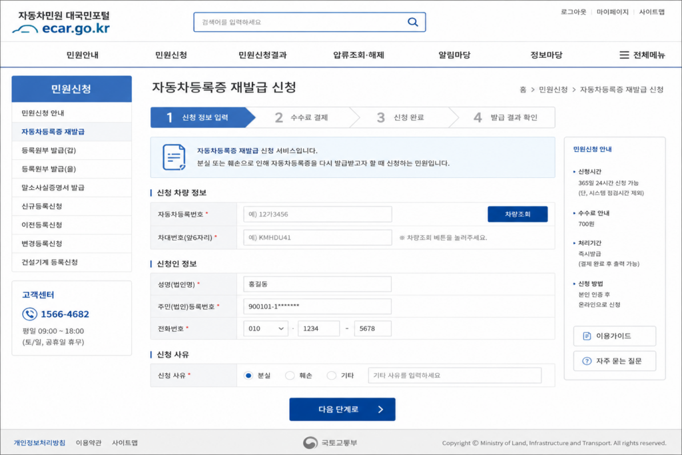Click the 주민(법인)등록번호 input field
Viewport: 682px width, 455px height.
[318, 306]
